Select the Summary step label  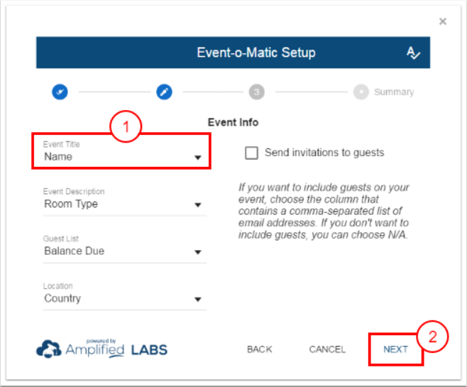pos(394,92)
